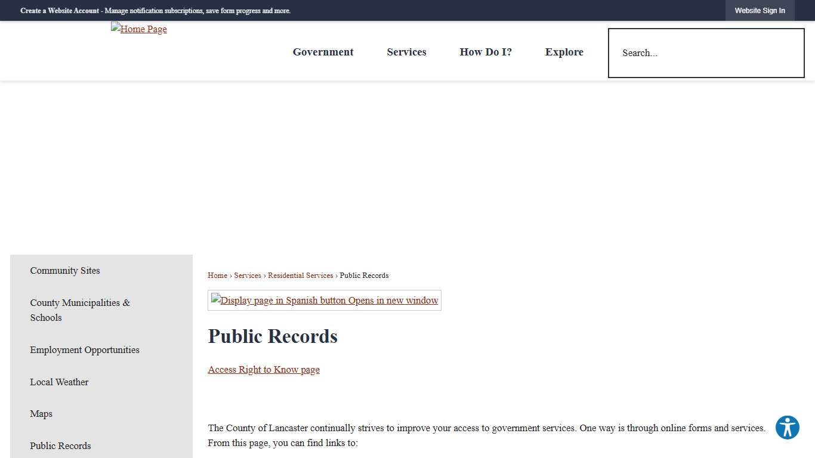The width and height of the screenshot is (815, 458).
Task: Click the Home Page logo image
Action: (x=138, y=29)
